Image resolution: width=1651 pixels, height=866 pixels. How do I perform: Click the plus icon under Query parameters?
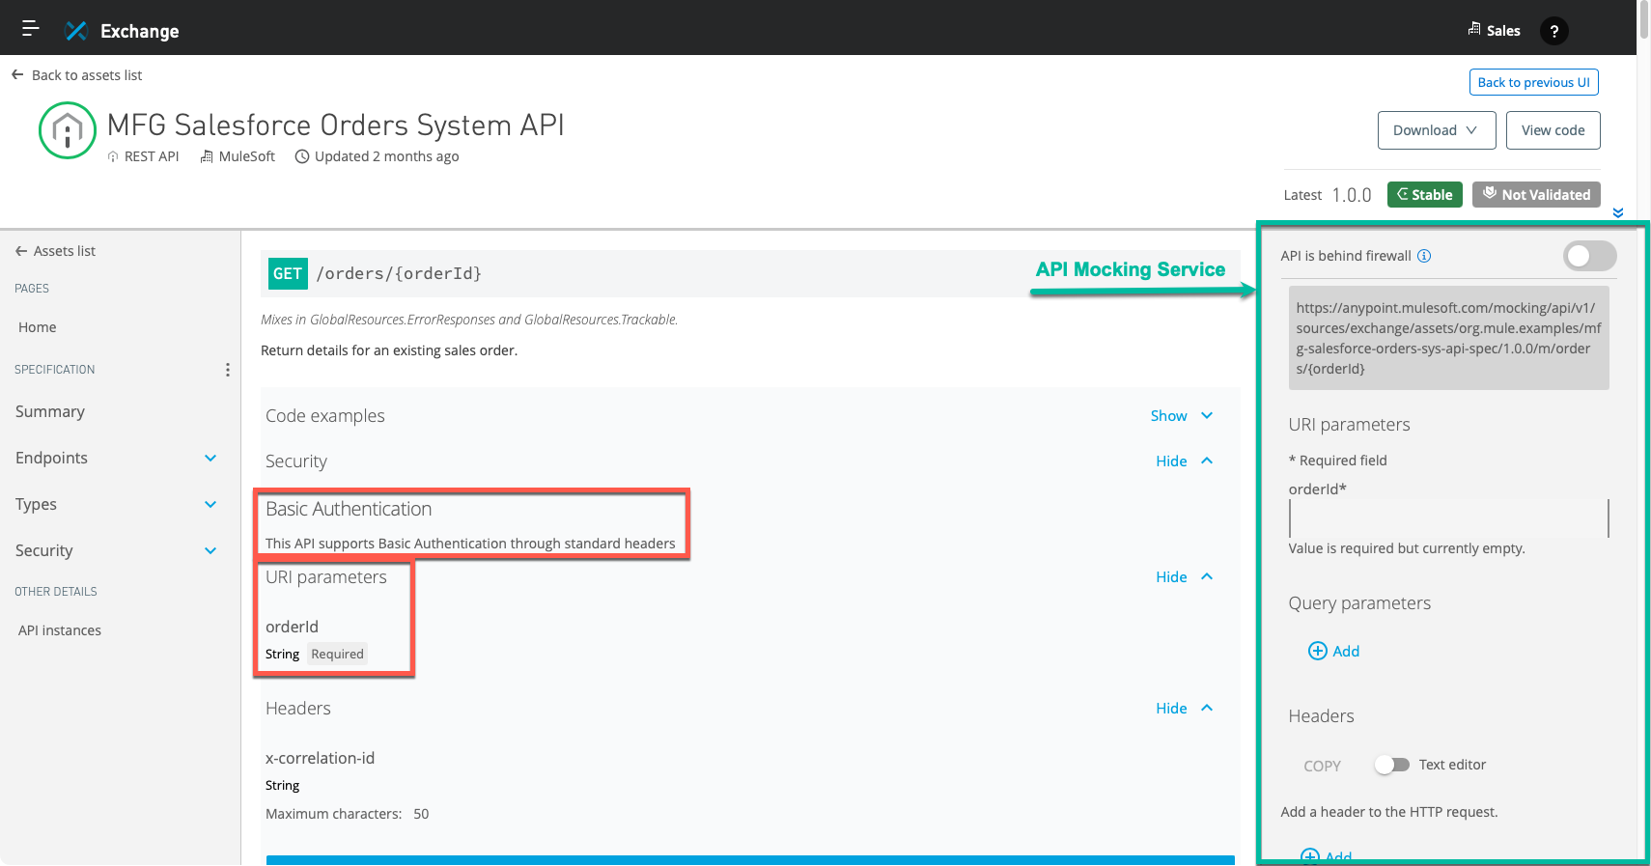[x=1317, y=651]
